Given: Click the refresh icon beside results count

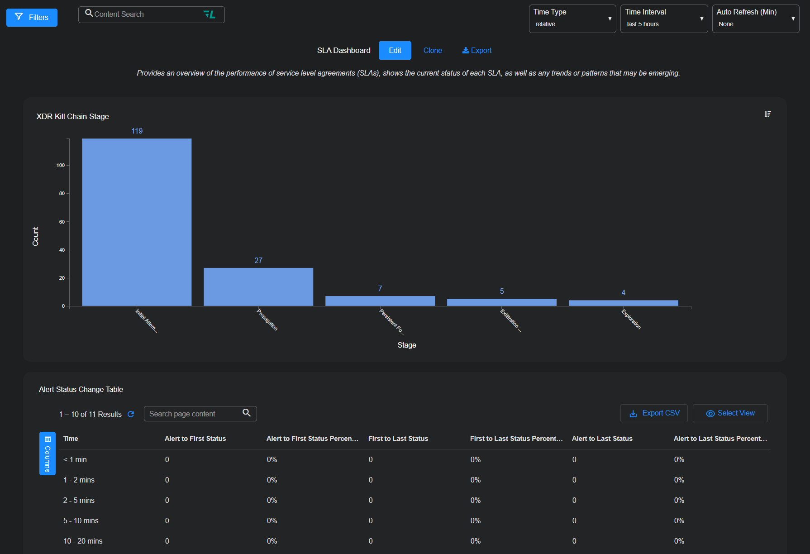Looking at the screenshot, I should point(131,414).
